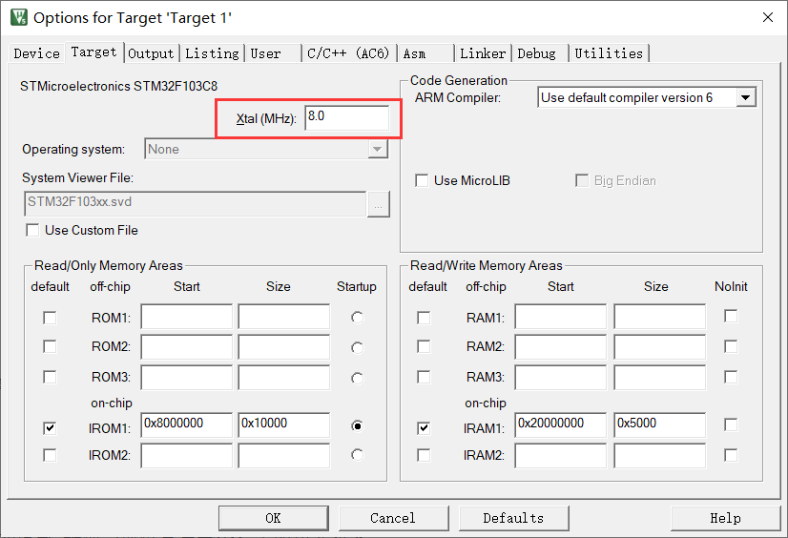The height and width of the screenshot is (538, 788).
Task: Click the System Viewer File path field
Action: point(195,203)
